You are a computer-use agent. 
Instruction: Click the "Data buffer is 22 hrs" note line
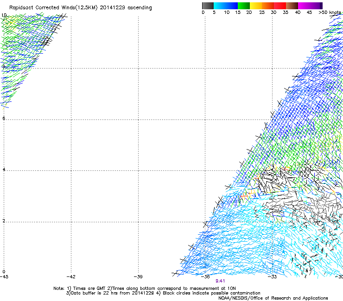click(x=163, y=293)
